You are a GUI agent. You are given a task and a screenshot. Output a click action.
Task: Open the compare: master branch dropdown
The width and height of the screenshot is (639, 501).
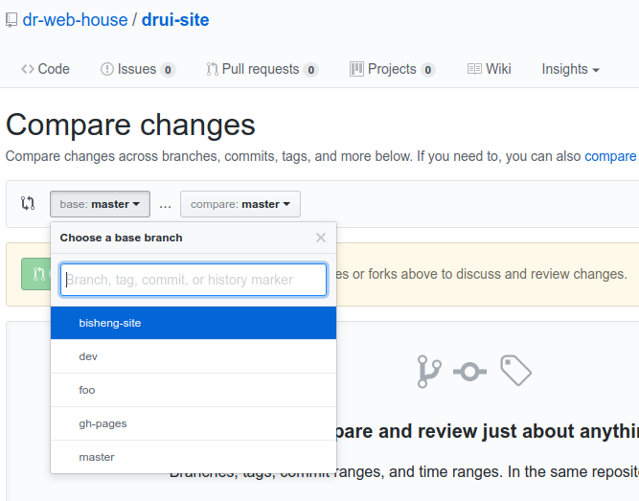(x=240, y=204)
